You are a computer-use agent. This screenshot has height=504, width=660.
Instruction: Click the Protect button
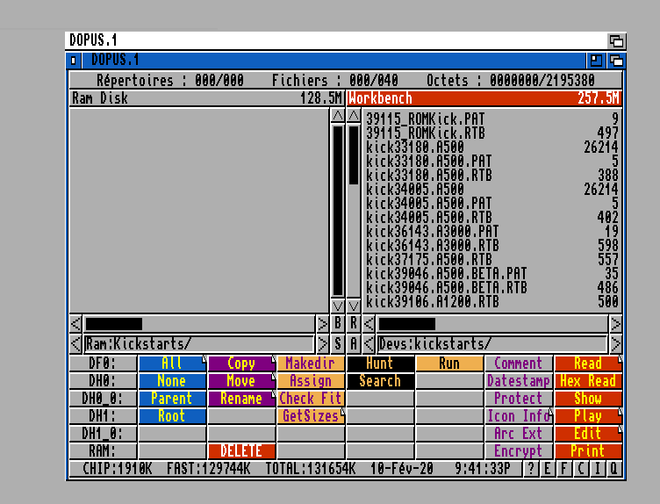coord(519,399)
